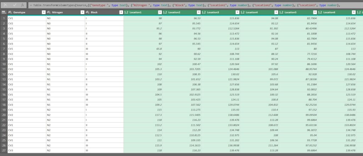Click the fx function icon
This screenshot has height=156, width=363.
click(x=23, y=5)
